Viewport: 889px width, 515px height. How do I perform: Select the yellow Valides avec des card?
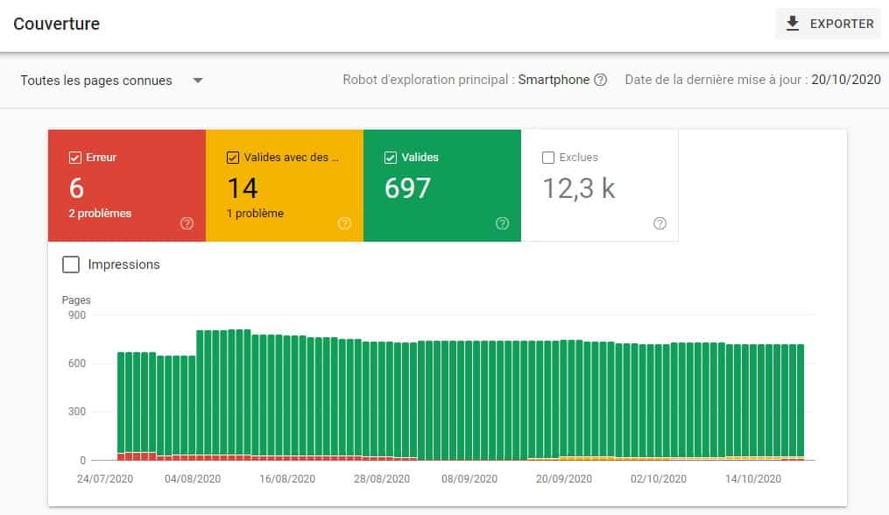point(285,184)
